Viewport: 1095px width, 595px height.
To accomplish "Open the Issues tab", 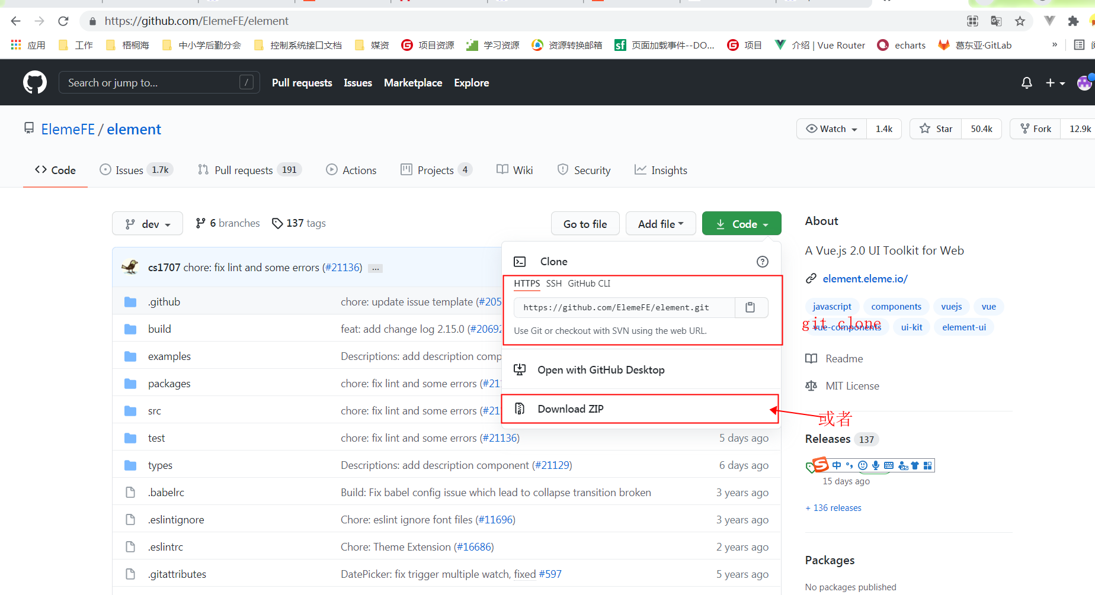I will (x=136, y=171).
